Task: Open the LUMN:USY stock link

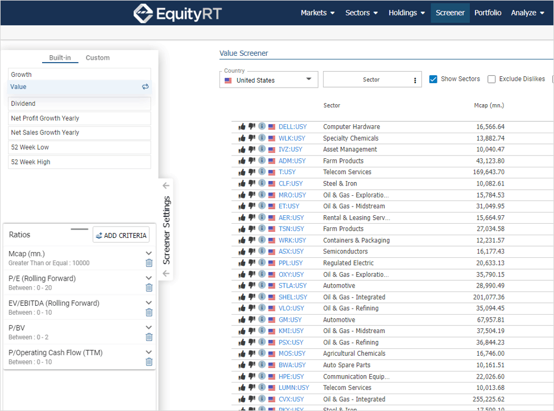Action: point(293,388)
